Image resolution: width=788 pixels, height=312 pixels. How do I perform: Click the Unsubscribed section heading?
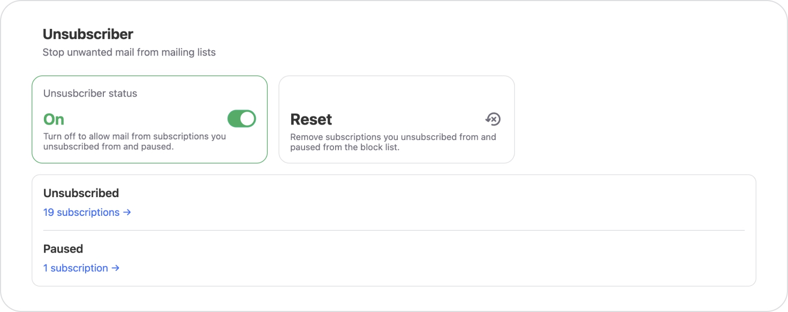click(x=81, y=193)
